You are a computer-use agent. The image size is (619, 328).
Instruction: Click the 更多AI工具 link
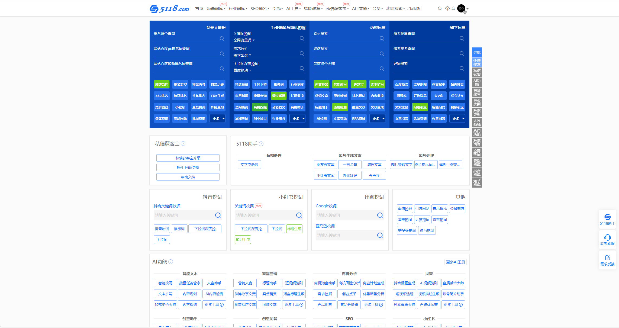(455, 262)
